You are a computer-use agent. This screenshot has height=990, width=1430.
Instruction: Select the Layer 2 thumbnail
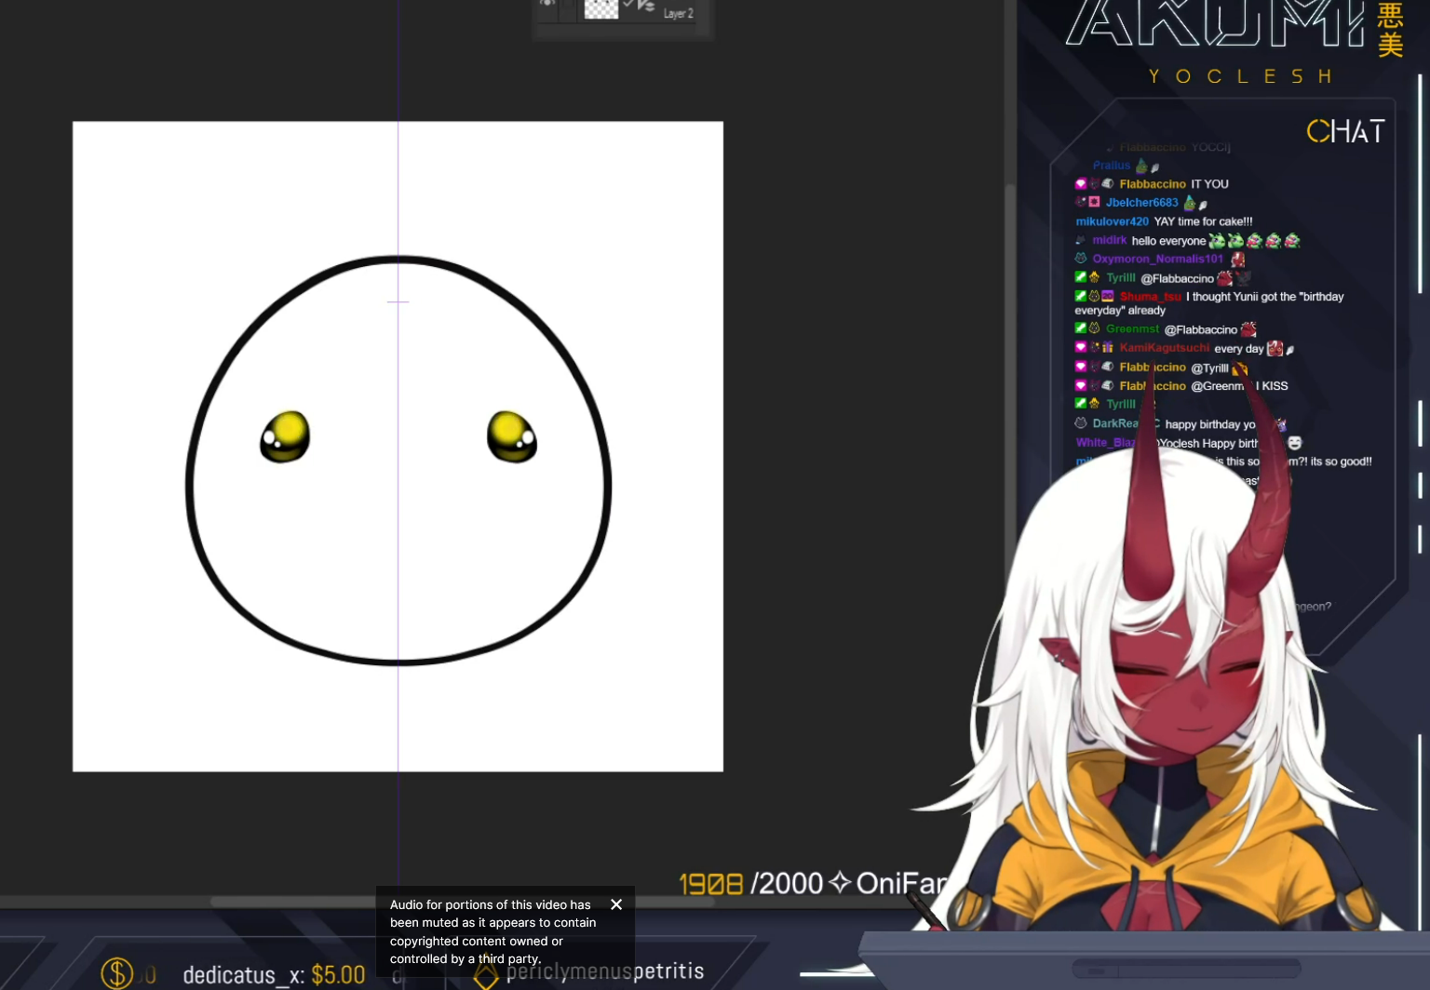[600, 8]
